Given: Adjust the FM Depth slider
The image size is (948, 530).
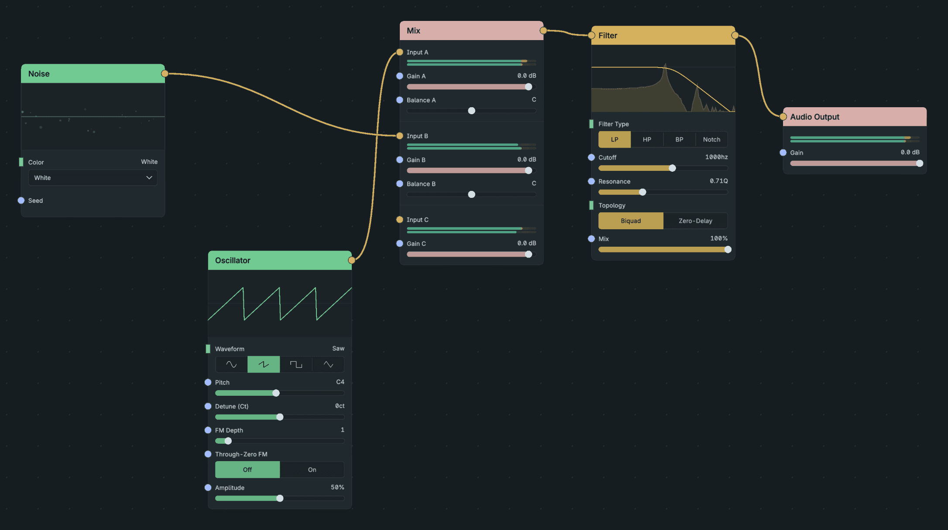Looking at the screenshot, I should 280,441.
